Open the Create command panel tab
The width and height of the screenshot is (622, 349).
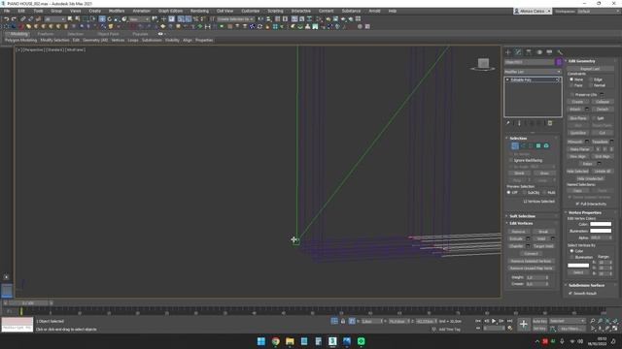[x=507, y=52]
